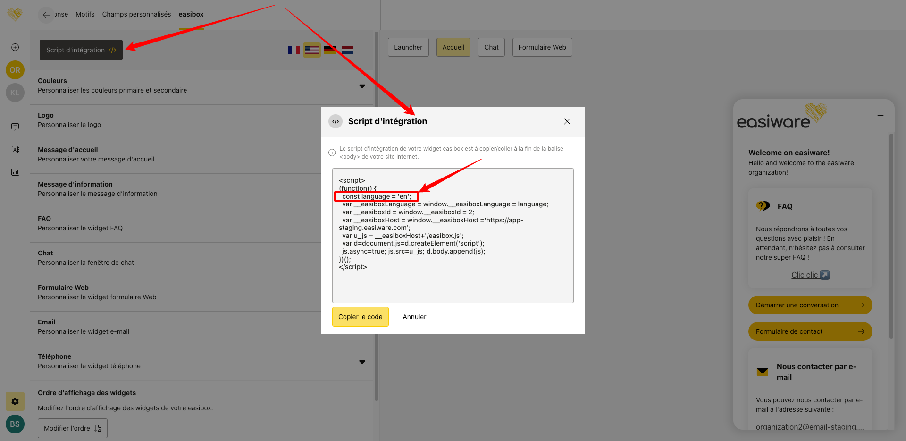Open conversations chat icon in sidebar
Image resolution: width=906 pixels, height=441 pixels.
pos(15,127)
